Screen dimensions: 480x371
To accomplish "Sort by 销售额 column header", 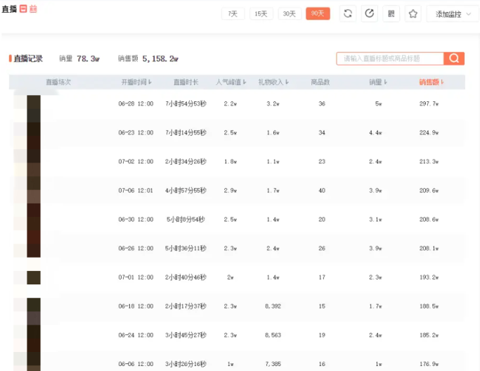I will coord(432,82).
